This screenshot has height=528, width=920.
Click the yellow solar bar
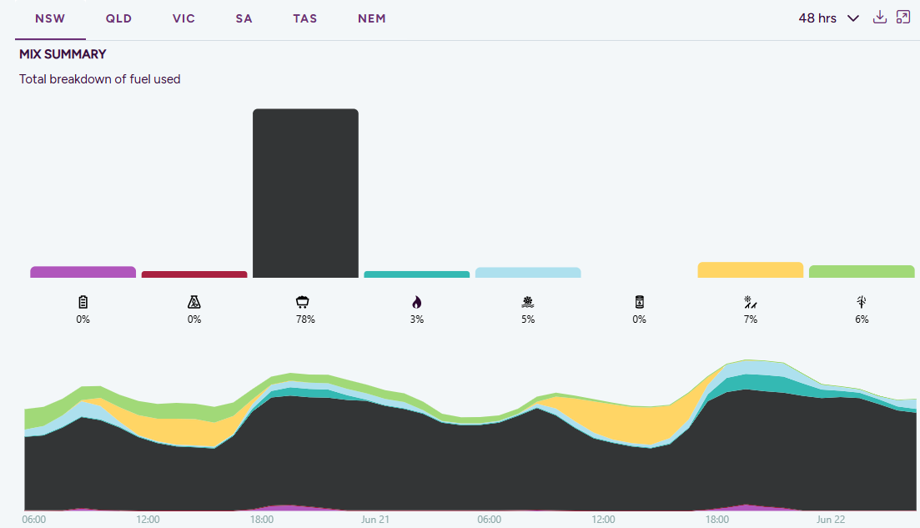pos(751,270)
